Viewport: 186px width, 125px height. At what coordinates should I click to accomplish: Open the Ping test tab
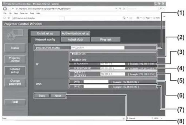tap(106, 40)
